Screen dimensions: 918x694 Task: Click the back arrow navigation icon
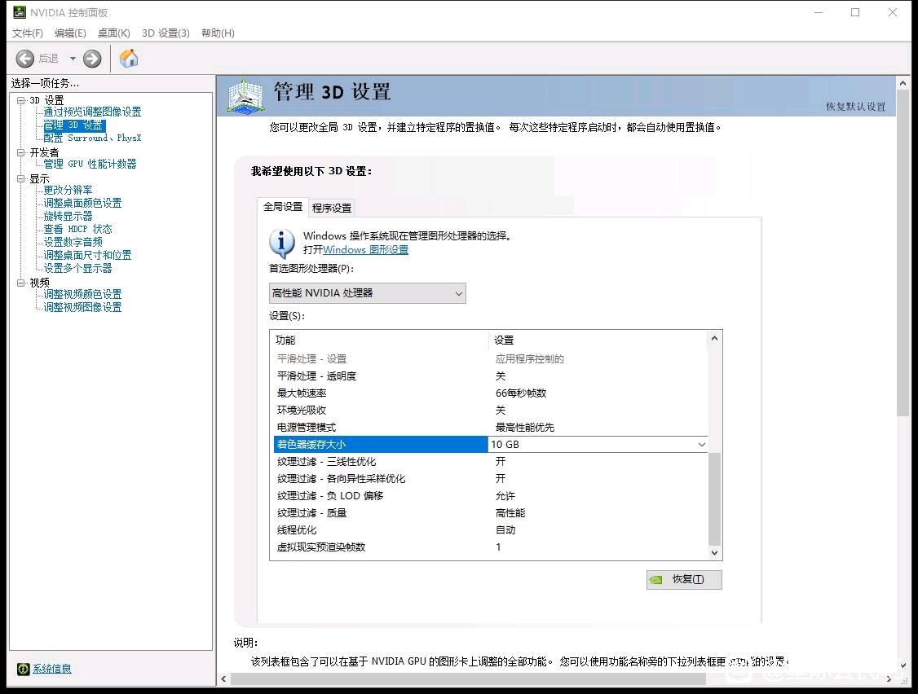24,59
